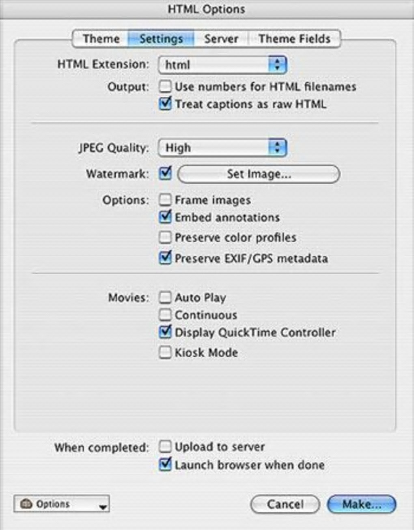The height and width of the screenshot is (530, 414).
Task: Open the Options popup menu at bottom-left
Action: click(62, 504)
